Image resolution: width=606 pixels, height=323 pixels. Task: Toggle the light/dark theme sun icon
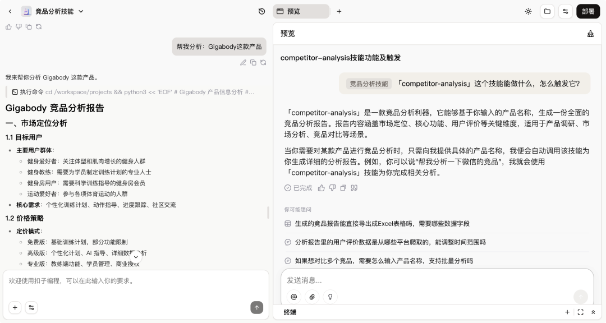click(x=528, y=11)
